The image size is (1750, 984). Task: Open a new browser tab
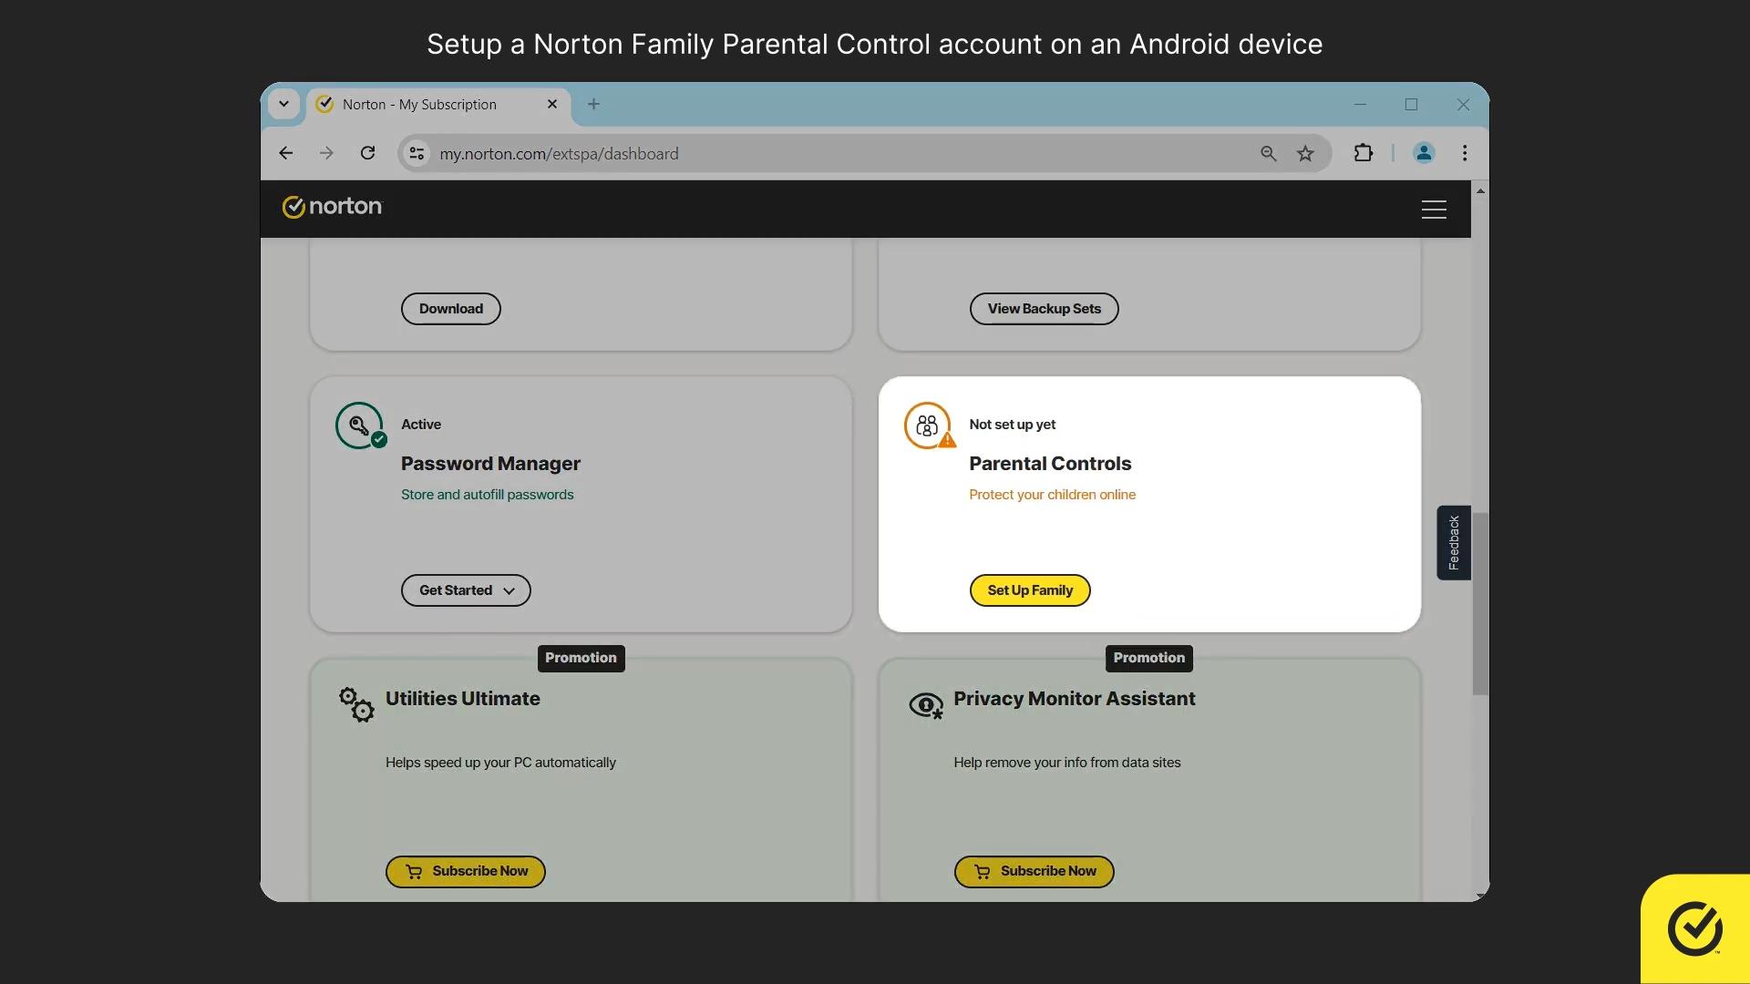coord(593,105)
